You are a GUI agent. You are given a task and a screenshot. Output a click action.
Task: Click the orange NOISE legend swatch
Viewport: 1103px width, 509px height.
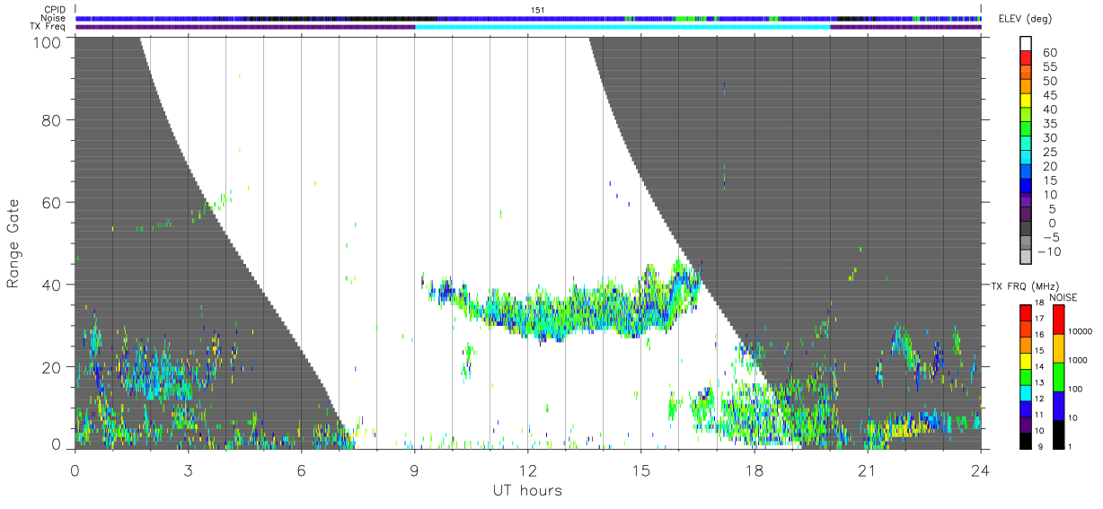point(1058,348)
